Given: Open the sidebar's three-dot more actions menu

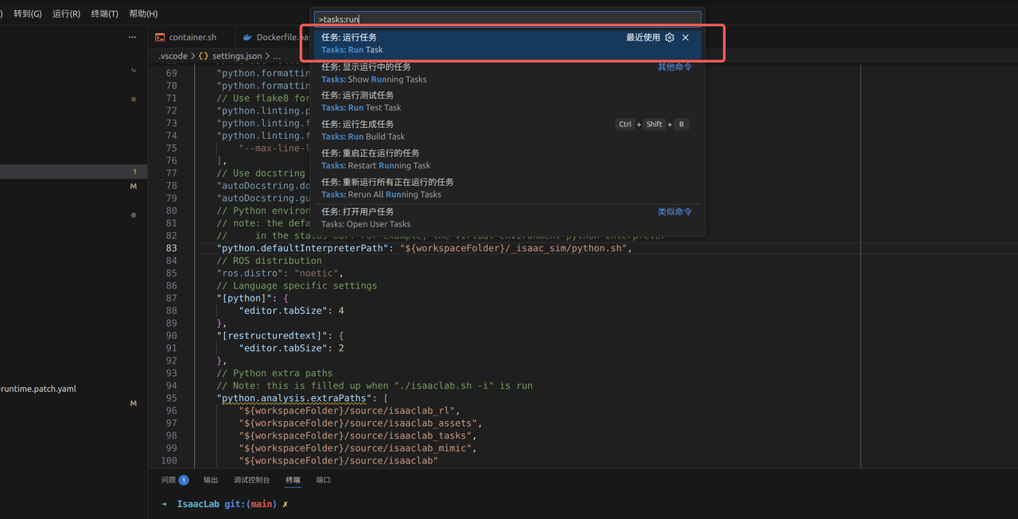Looking at the screenshot, I should click(132, 37).
